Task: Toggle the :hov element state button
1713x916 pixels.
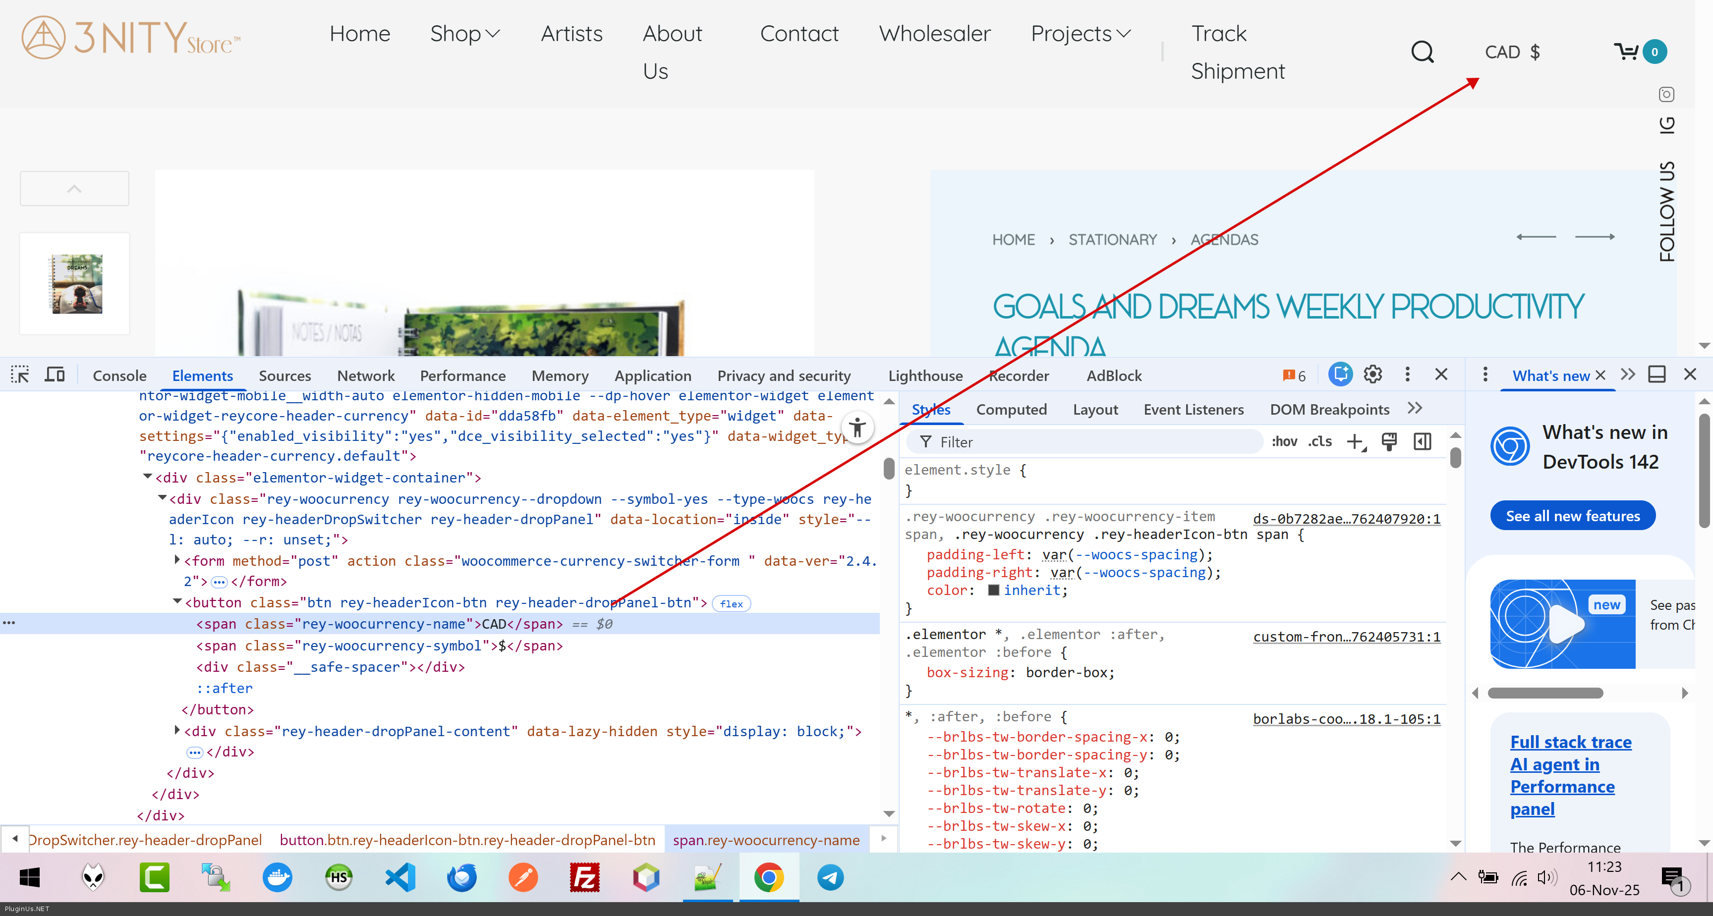Action: pyautogui.click(x=1284, y=442)
